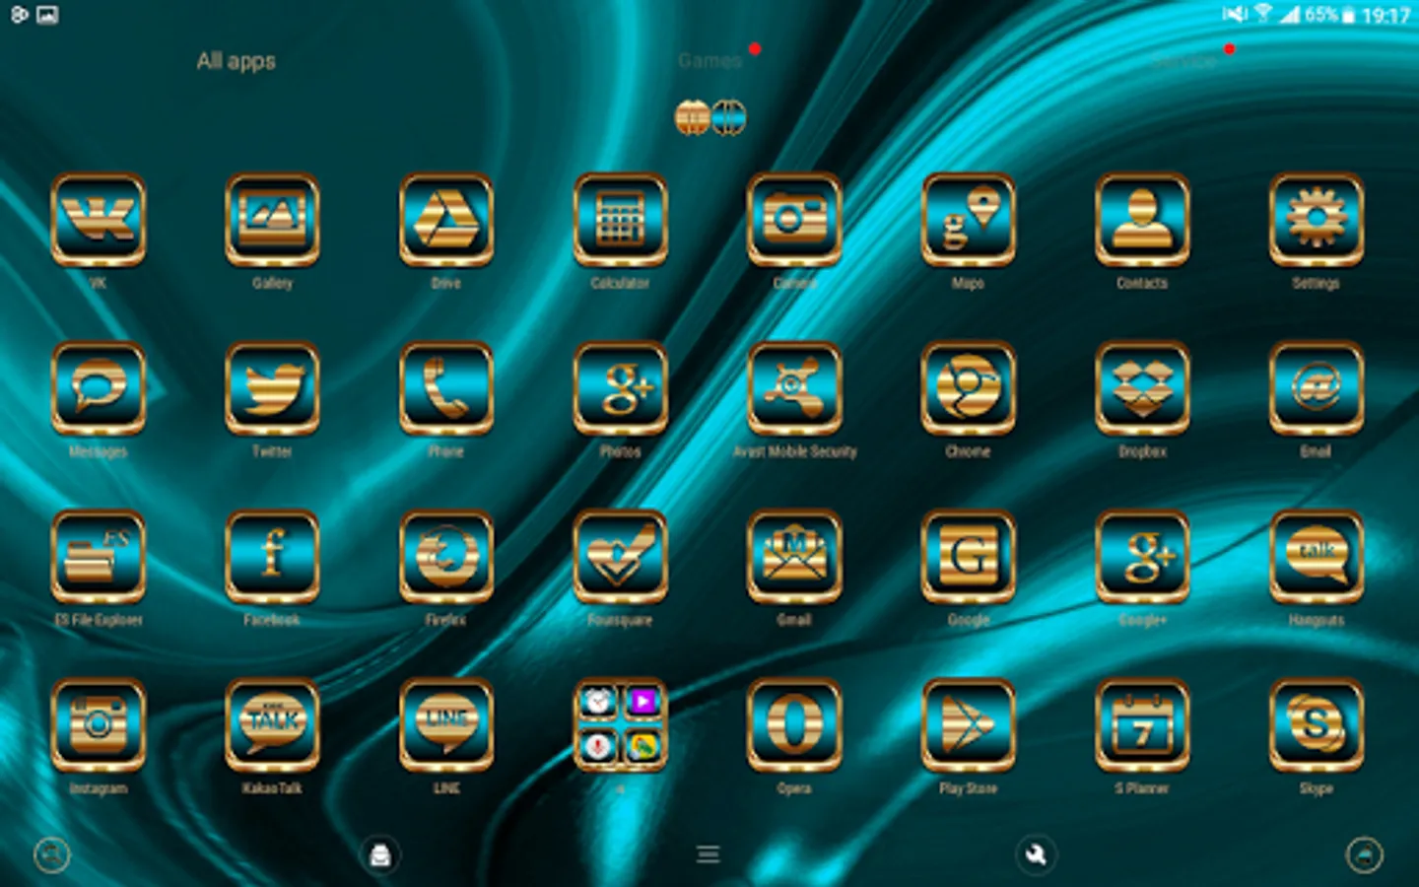1419x887 pixels.
Task: Open Hangouts
Action: pyautogui.click(x=1317, y=557)
